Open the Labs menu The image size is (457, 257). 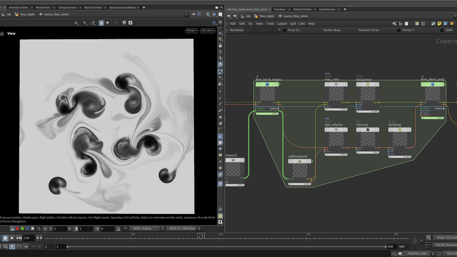(302, 23)
